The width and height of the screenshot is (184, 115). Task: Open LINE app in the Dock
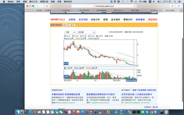pyautogui.click(x=143, y=112)
